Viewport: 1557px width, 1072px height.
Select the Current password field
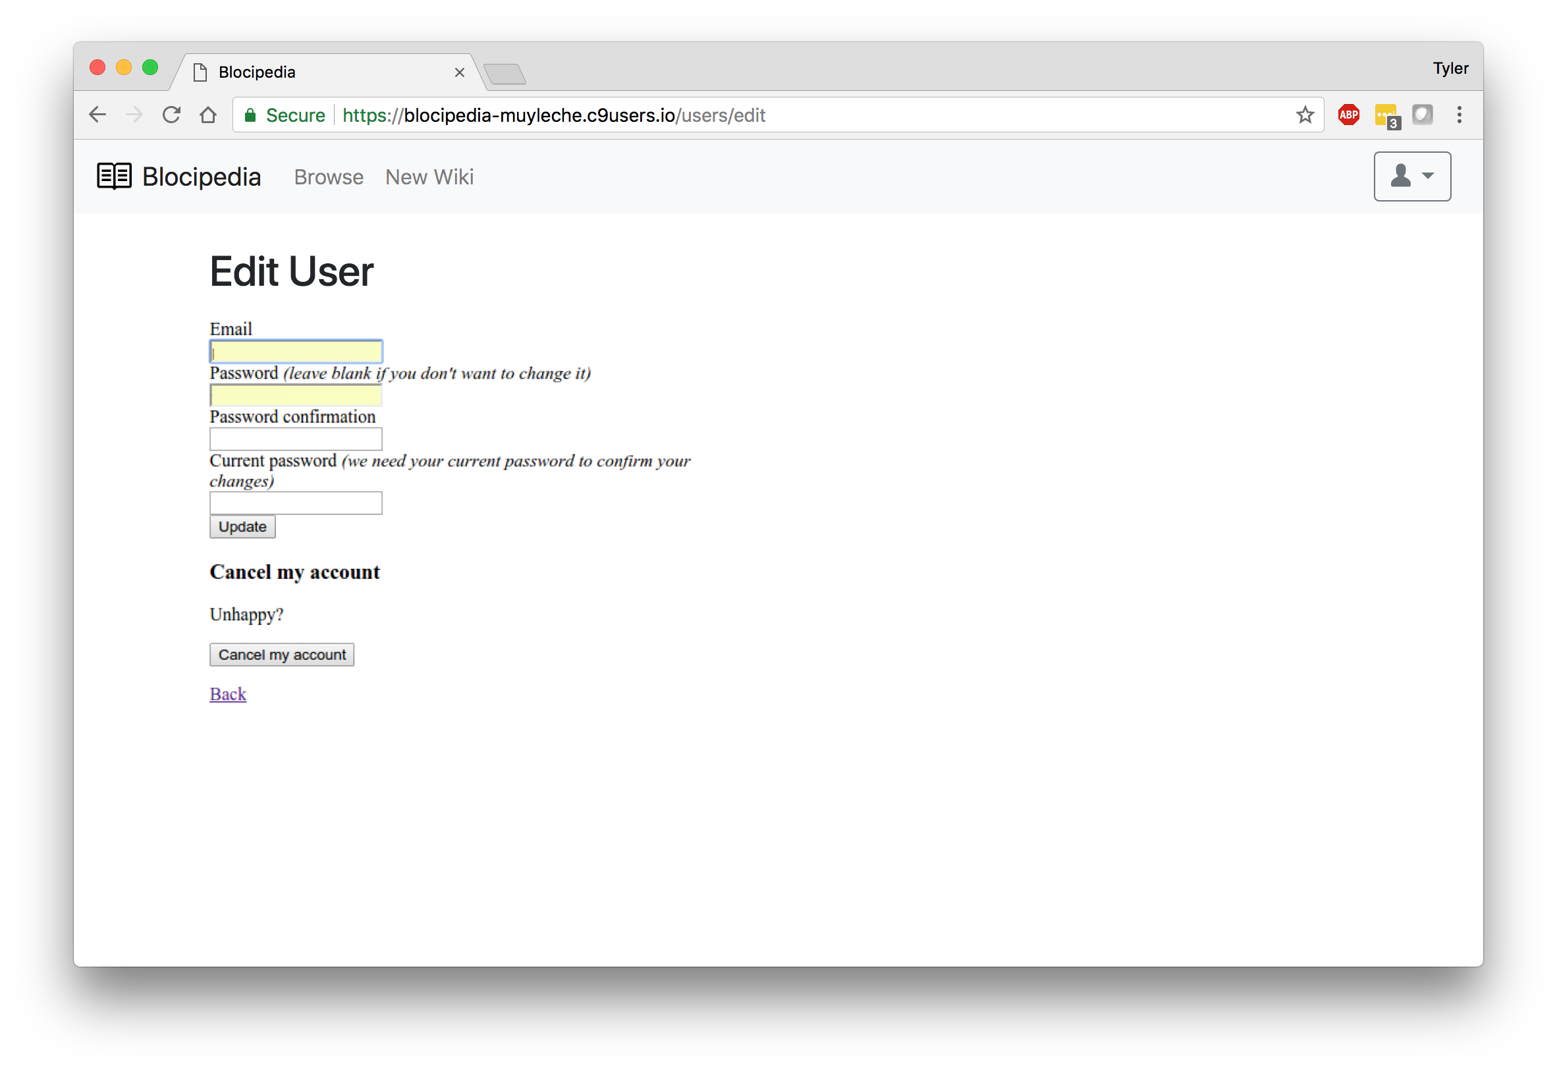(x=296, y=503)
